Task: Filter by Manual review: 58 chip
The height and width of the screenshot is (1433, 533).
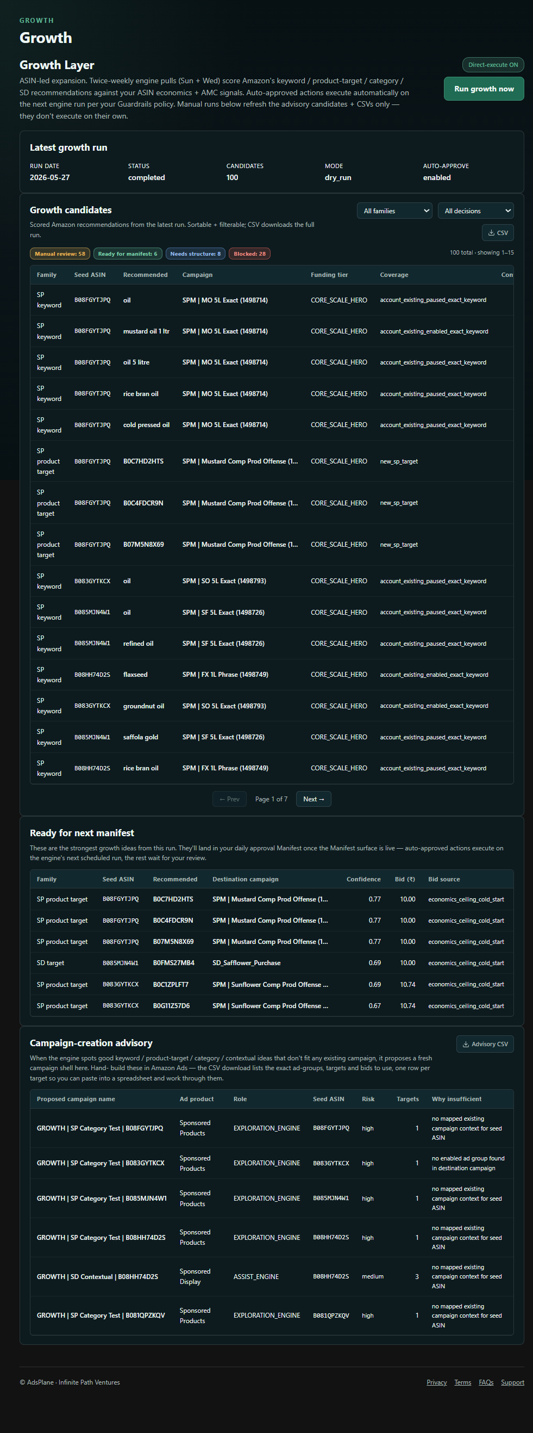Action: tap(60, 254)
